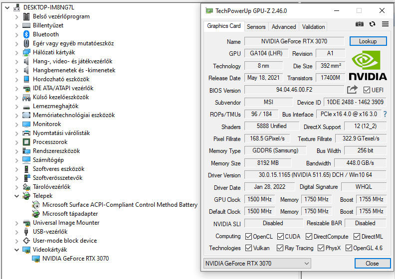Viewport: 395px width, 279px height.
Task: Click the GPU-Z refresh icon
Action: (372, 24)
